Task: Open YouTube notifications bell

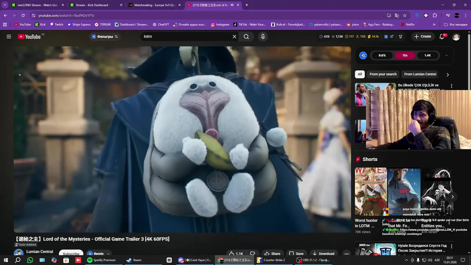Action: [442, 36]
